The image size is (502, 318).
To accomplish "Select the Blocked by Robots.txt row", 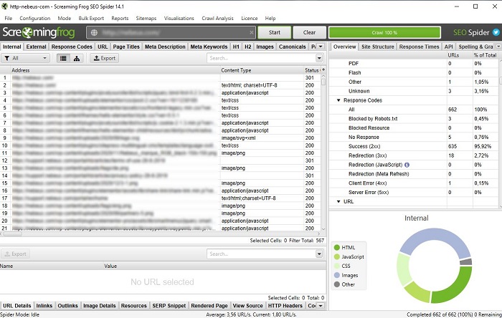I will click(414, 119).
